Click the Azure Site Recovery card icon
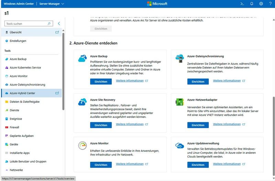The height and width of the screenshot is (181, 275). [x=82, y=102]
